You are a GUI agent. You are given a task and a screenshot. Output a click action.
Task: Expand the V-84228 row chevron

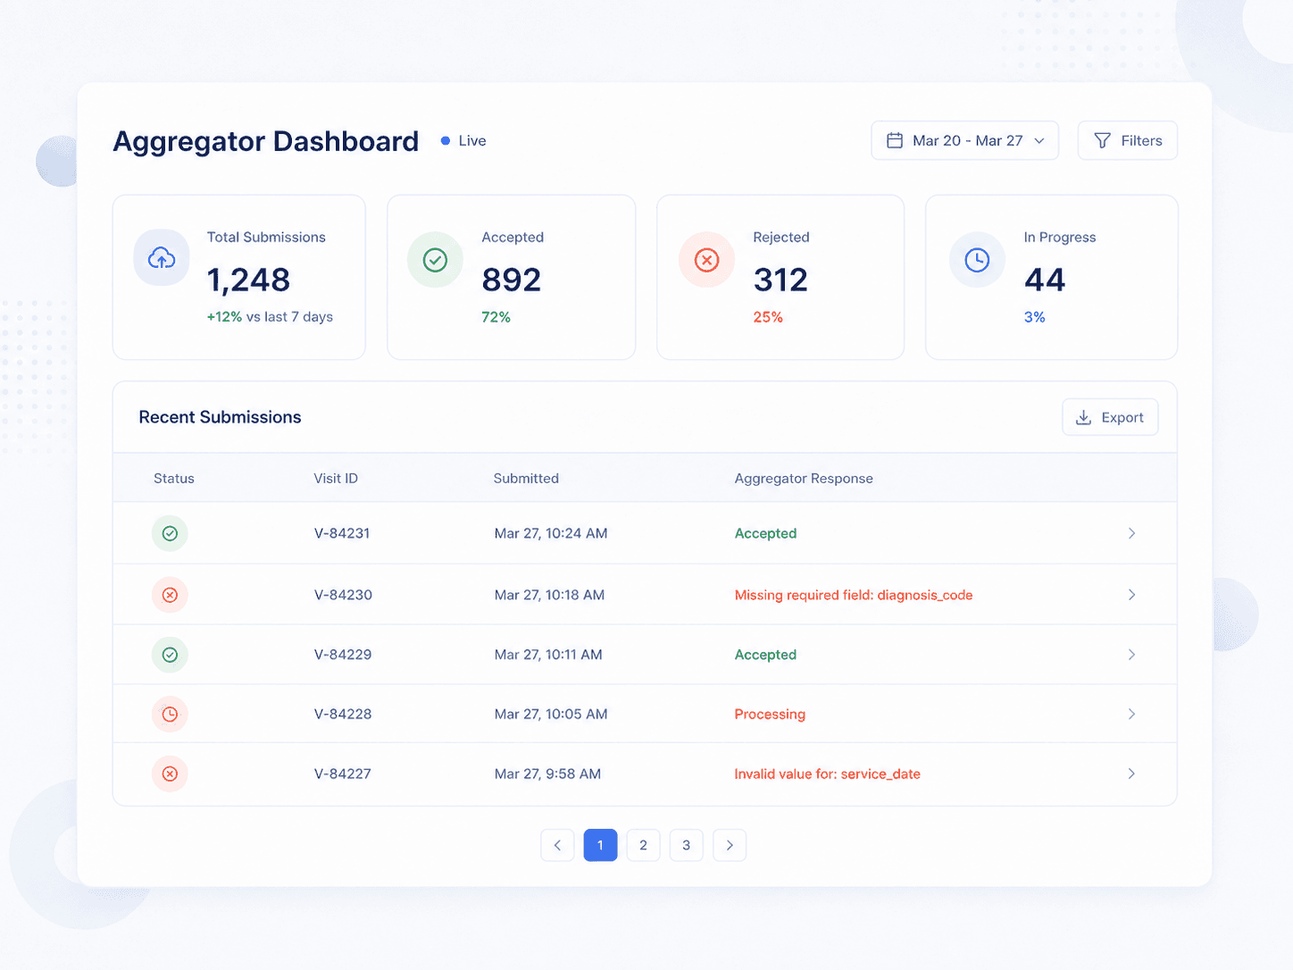click(x=1131, y=714)
